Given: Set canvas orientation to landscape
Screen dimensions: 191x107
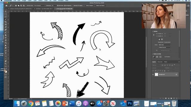Looking at the screenshot, I should coord(162,39).
